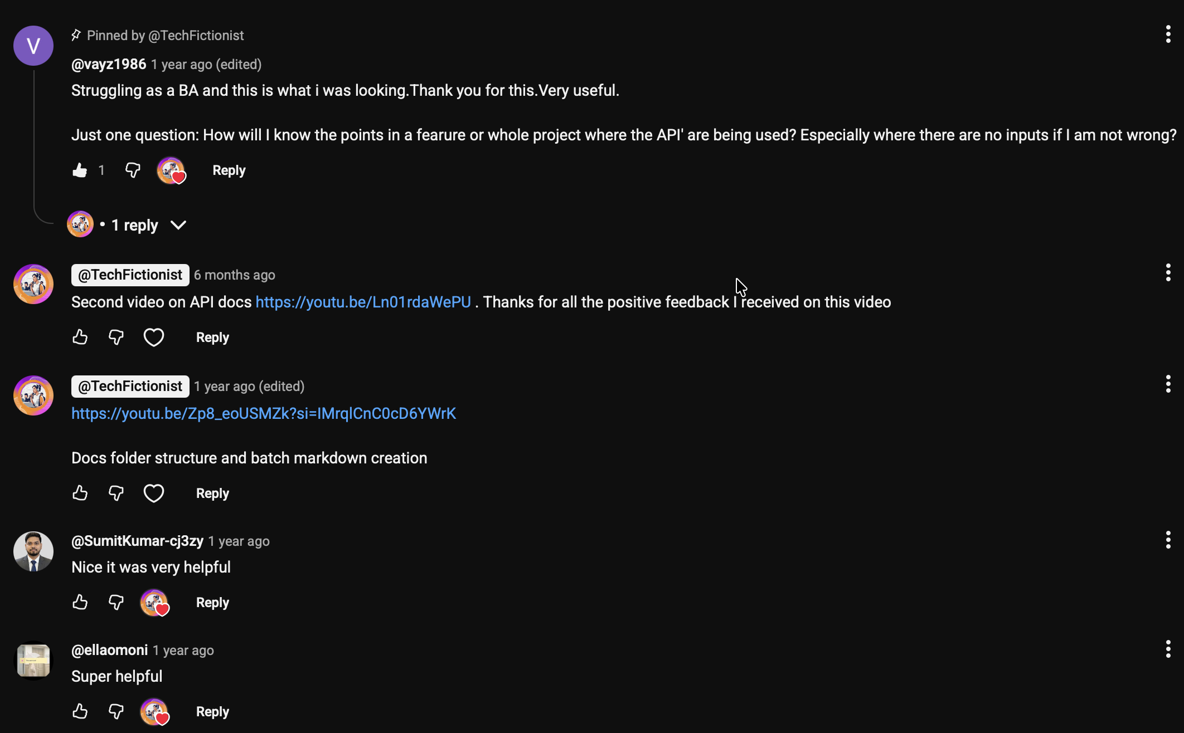Click the heart outline under the docs folder comment
1184x733 pixels.
coord(154,493)
